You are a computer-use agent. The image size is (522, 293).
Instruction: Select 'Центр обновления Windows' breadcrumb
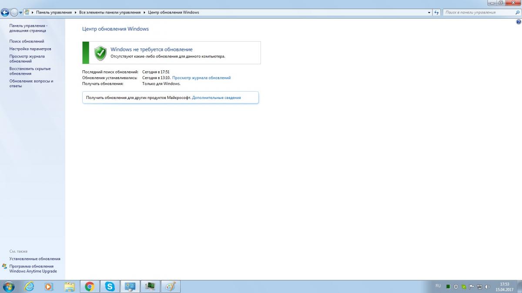[x=174, y=13]
